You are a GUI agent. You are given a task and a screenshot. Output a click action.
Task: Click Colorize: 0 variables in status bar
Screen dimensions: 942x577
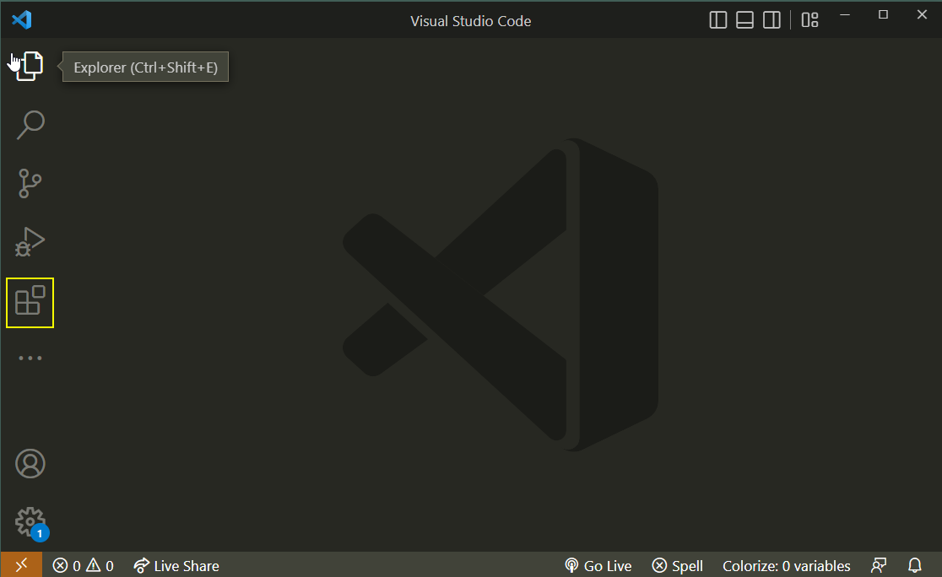(x=786, y=565)
